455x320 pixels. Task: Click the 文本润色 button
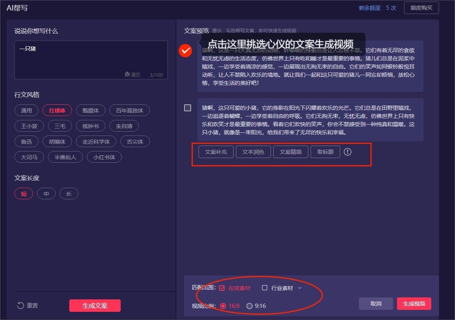click(x=253, y=152)
